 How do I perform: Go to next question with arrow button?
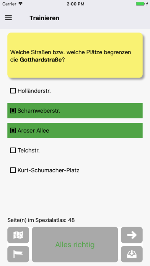[x=132, y=235]
